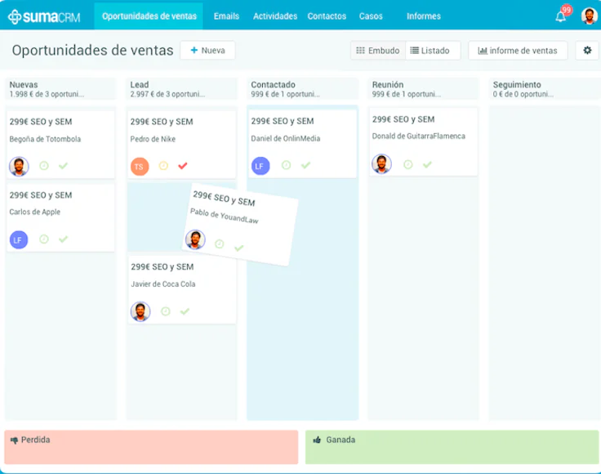Open Donald de GuitarraFlamenca opportunity card
This screenshot has height=474, width=601.
coord(424,142)
